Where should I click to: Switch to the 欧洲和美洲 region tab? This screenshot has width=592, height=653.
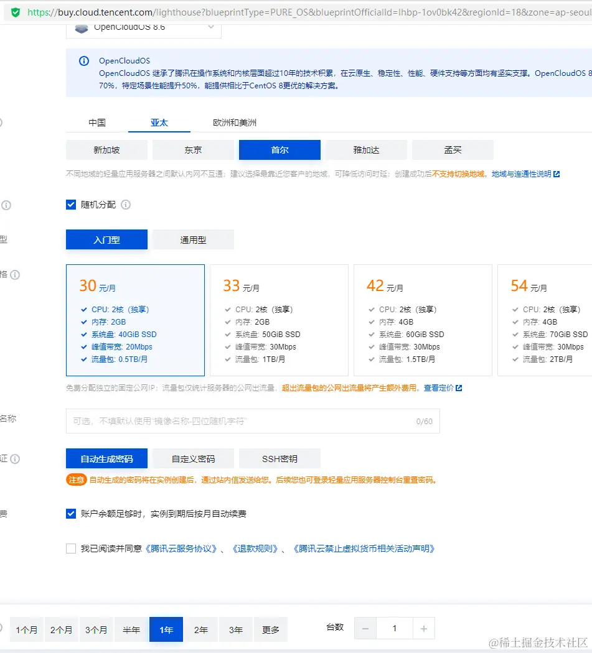point(235,123)
